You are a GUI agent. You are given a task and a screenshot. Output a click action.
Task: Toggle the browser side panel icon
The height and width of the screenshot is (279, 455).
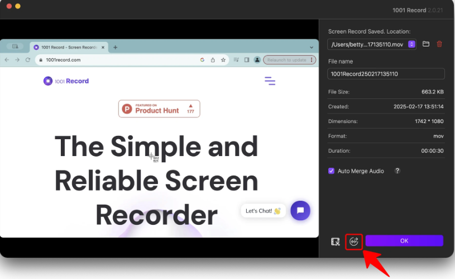pos(247,60)
